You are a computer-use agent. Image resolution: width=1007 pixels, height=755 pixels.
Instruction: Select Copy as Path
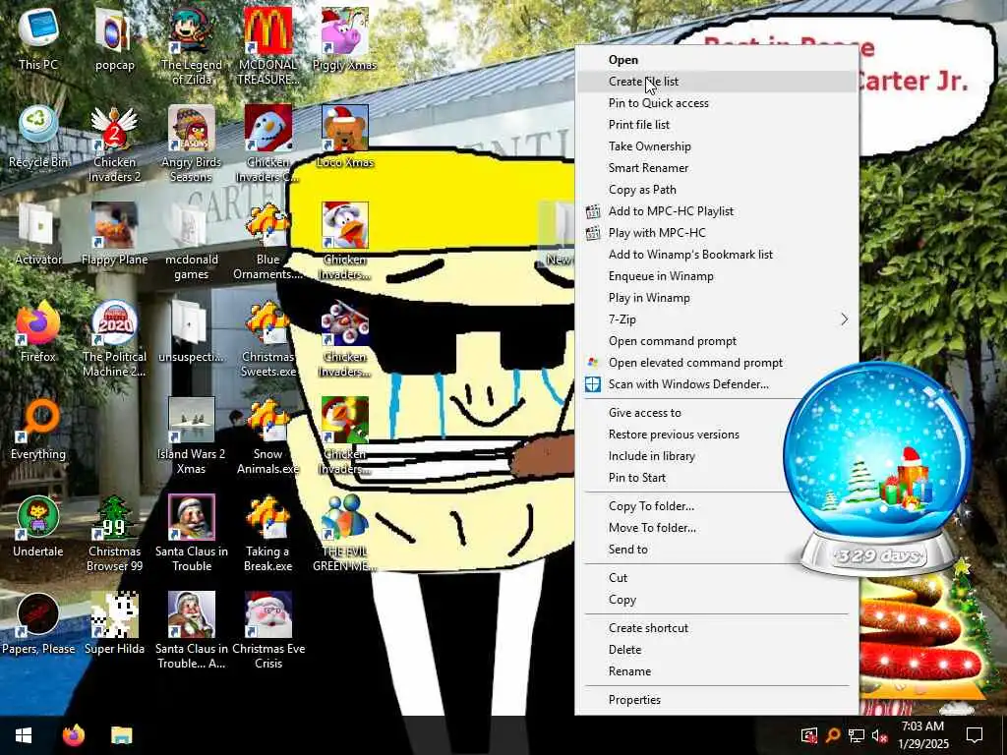pyautogui.click(x=717, y=190)
